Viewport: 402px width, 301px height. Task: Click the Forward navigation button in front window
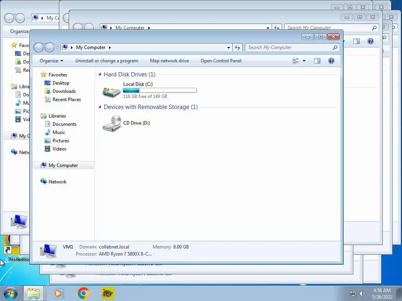(49, 47)
